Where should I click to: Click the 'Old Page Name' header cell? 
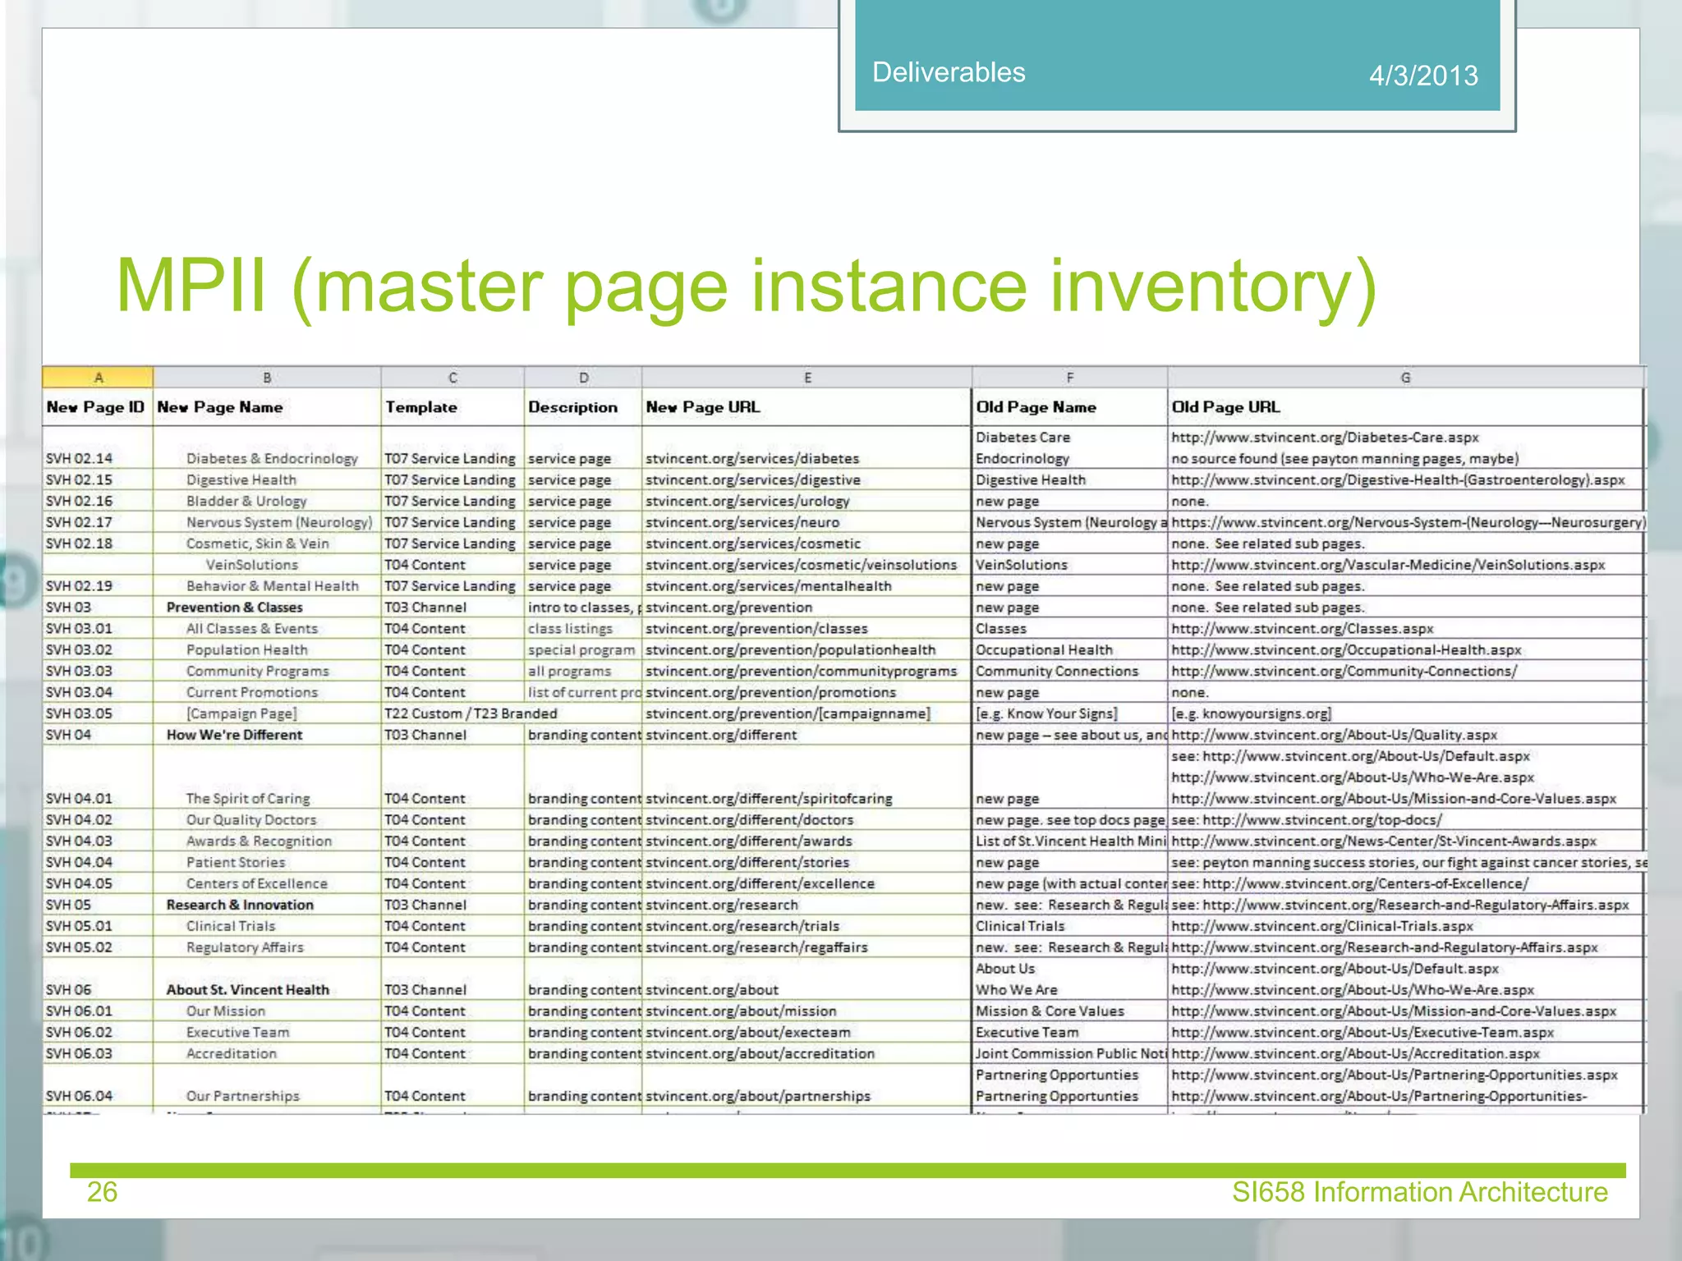tap(1069, 407)
